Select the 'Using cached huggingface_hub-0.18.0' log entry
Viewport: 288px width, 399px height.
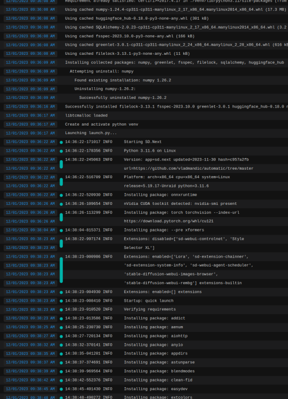[x=137, y=19]
